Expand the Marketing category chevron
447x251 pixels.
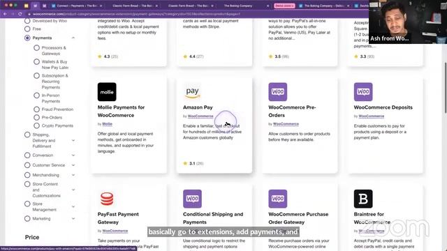coord(73,218)
